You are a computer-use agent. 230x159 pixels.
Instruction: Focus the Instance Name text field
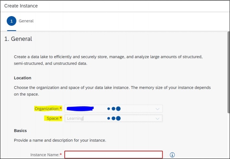click(113, 155)
